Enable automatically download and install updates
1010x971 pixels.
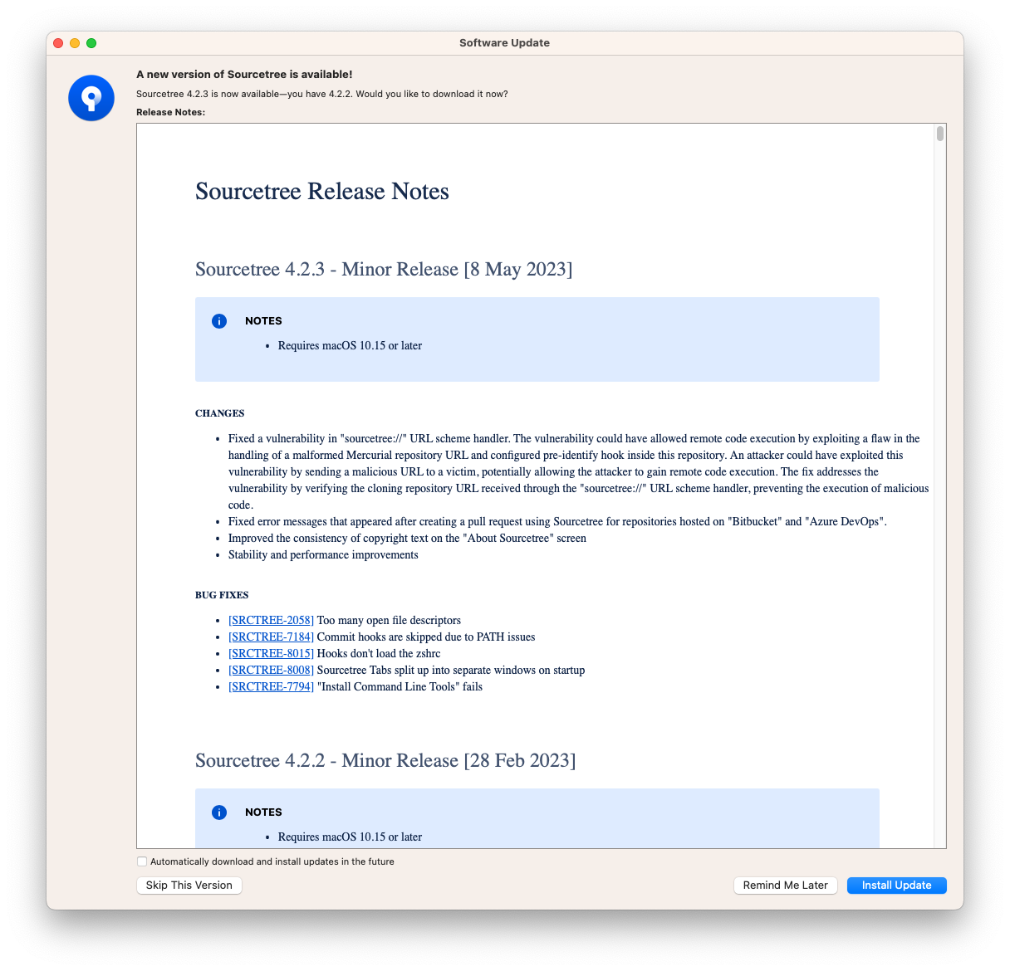click(x=142, y=861)
